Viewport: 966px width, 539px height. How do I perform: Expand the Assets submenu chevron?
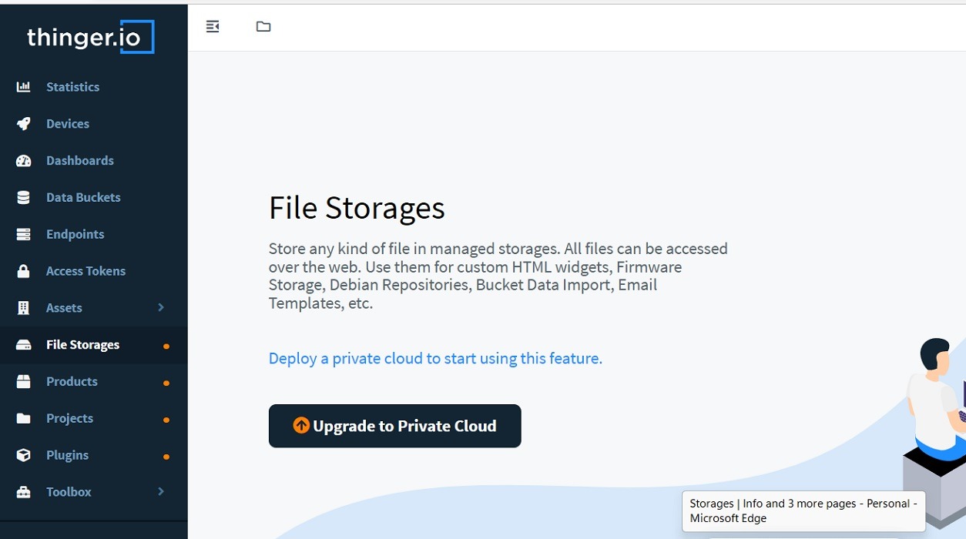[x=161, y=307]
